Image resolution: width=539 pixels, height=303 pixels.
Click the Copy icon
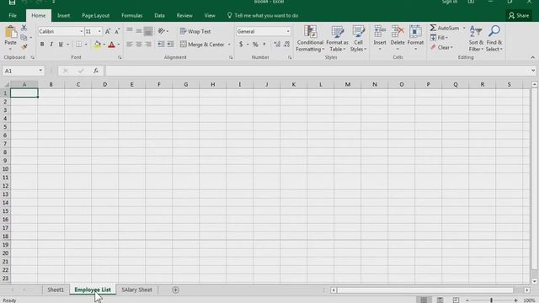(24, 37)
